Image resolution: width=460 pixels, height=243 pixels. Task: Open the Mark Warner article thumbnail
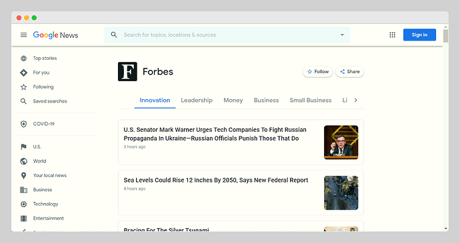341,142
